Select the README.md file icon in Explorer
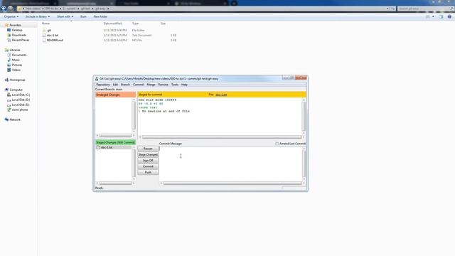Screen dimensions: 455x256 pos(44,41)
